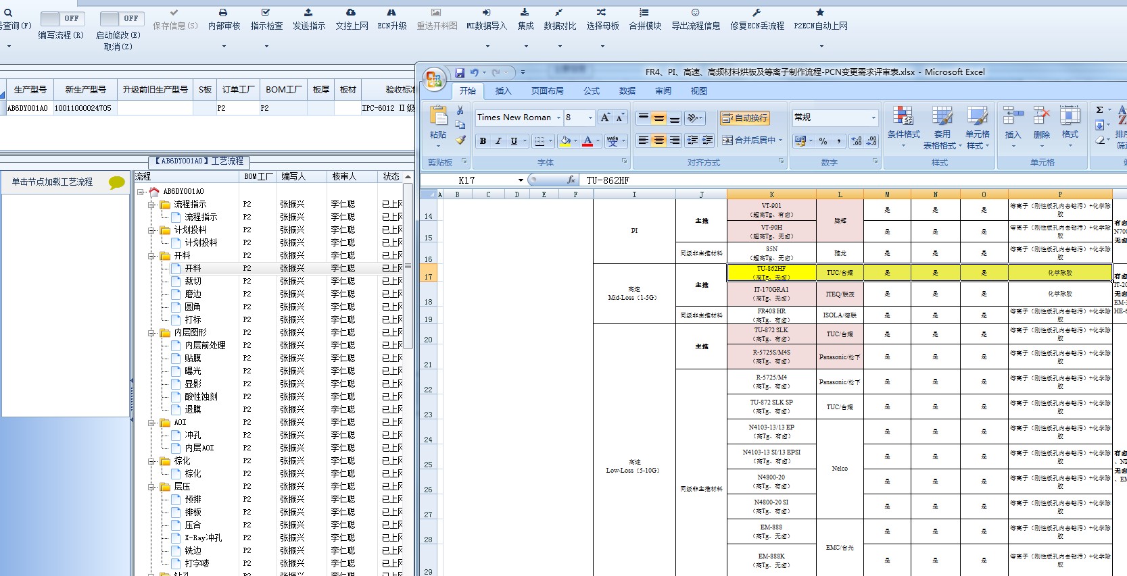Click the 修复ECN丢流程 wrench icon
Screen dimensions: 1127x576
coord(757,13)
